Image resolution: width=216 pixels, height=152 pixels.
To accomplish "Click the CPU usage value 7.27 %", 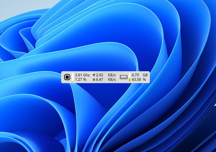I will click(x=81, y=80).
